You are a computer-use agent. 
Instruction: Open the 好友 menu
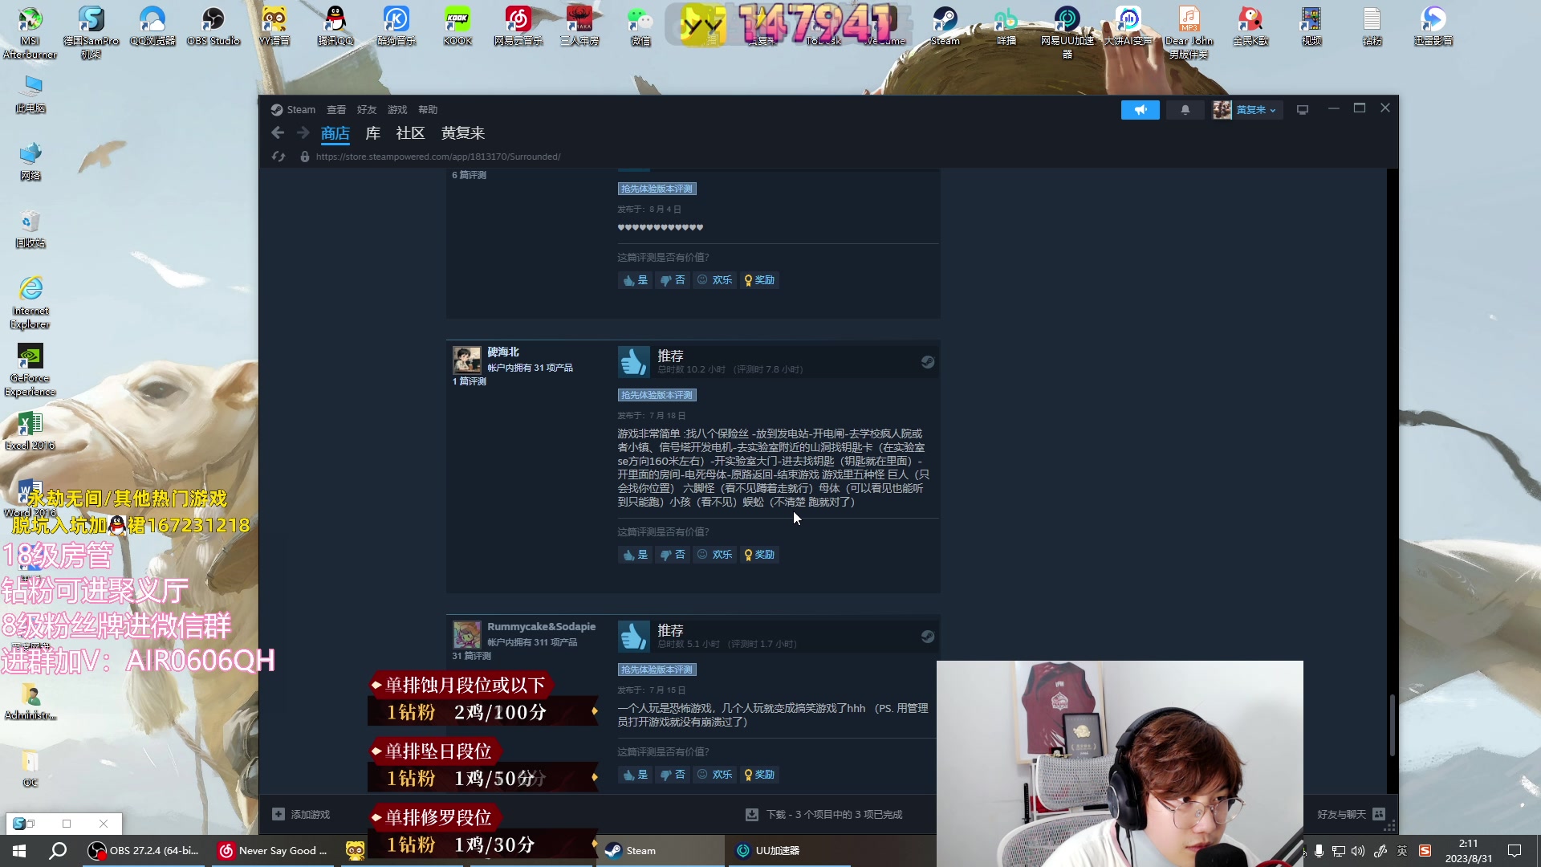pos(367,110)
